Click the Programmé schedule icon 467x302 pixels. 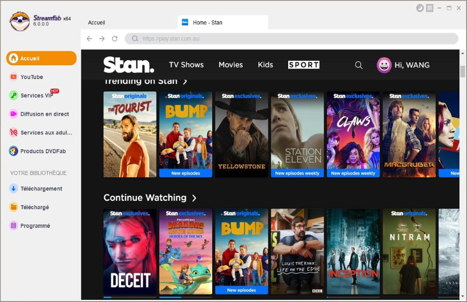tap(13, 226)
